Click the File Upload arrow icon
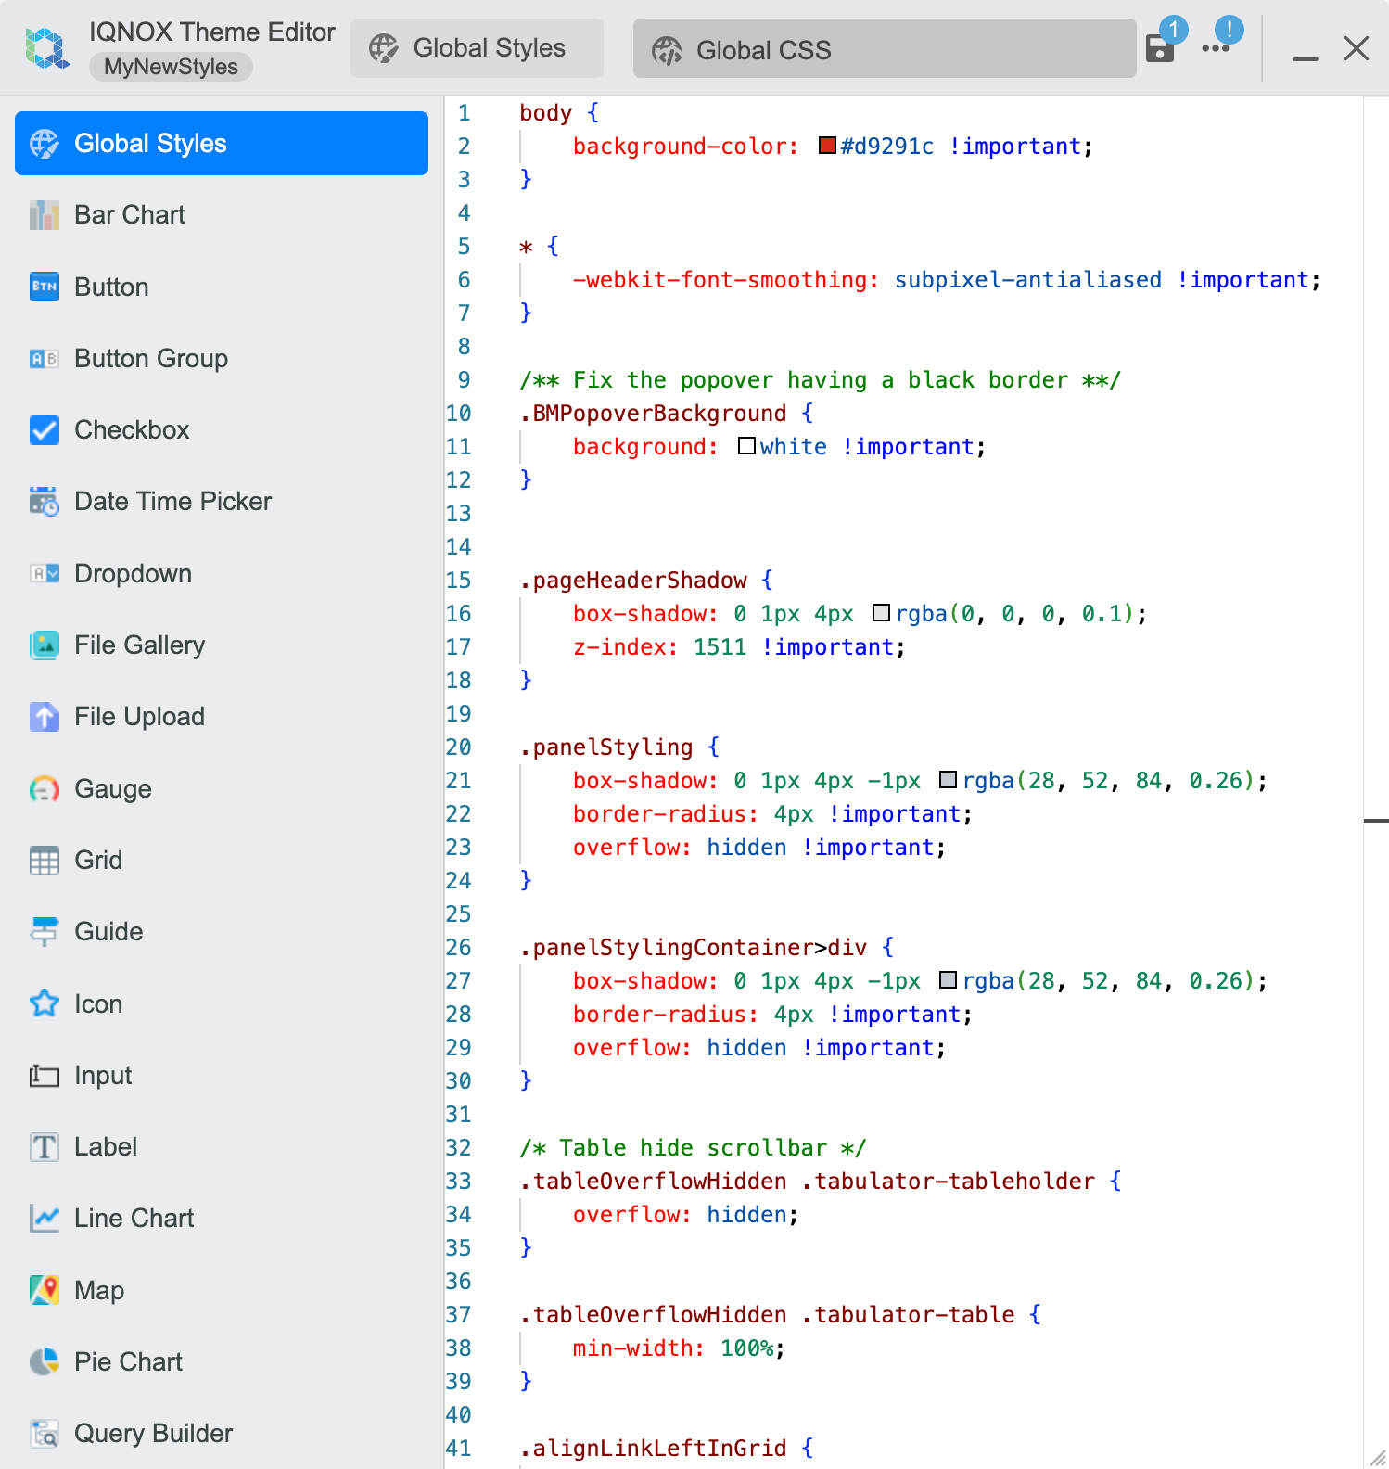This screenshot has height=1469, width=1389. point(44,717)
